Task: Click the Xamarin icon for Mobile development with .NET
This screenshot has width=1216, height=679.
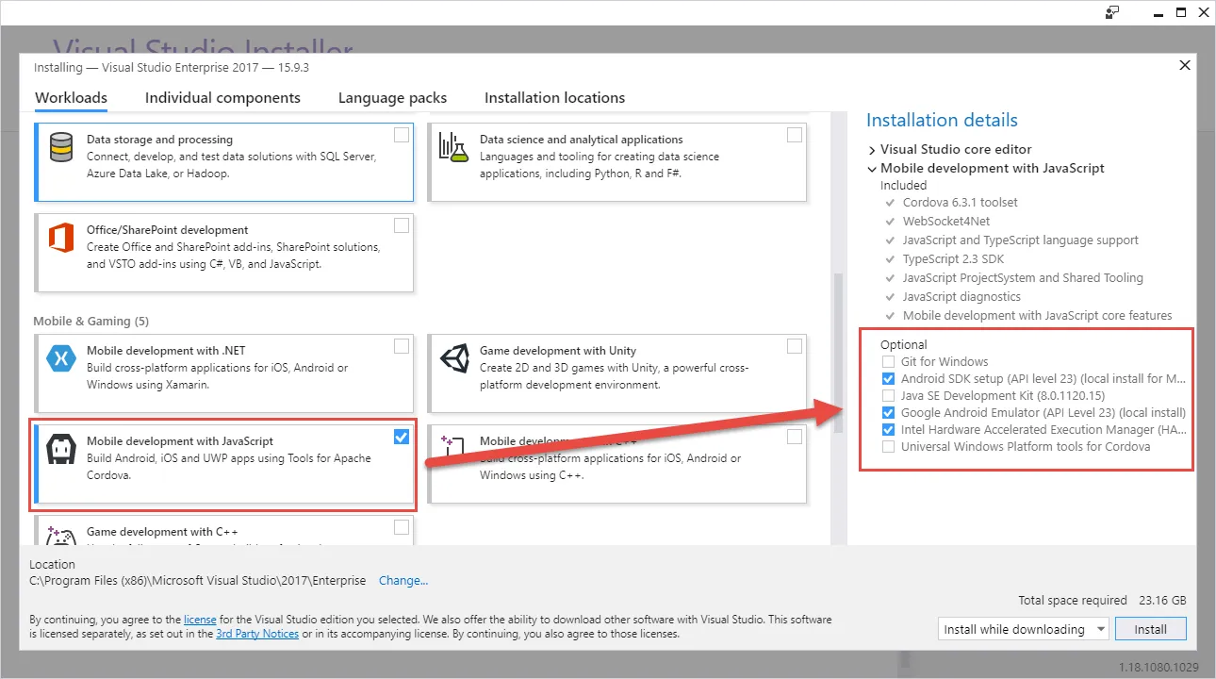Action: (61, 359)
